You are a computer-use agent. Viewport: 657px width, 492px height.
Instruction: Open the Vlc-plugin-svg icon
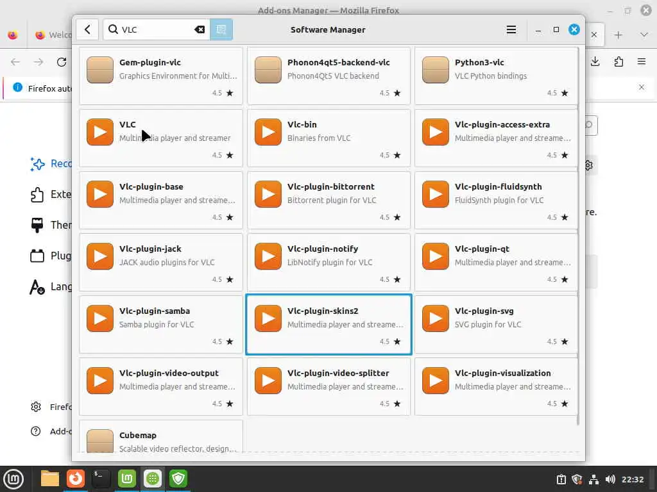coord(436,318)
